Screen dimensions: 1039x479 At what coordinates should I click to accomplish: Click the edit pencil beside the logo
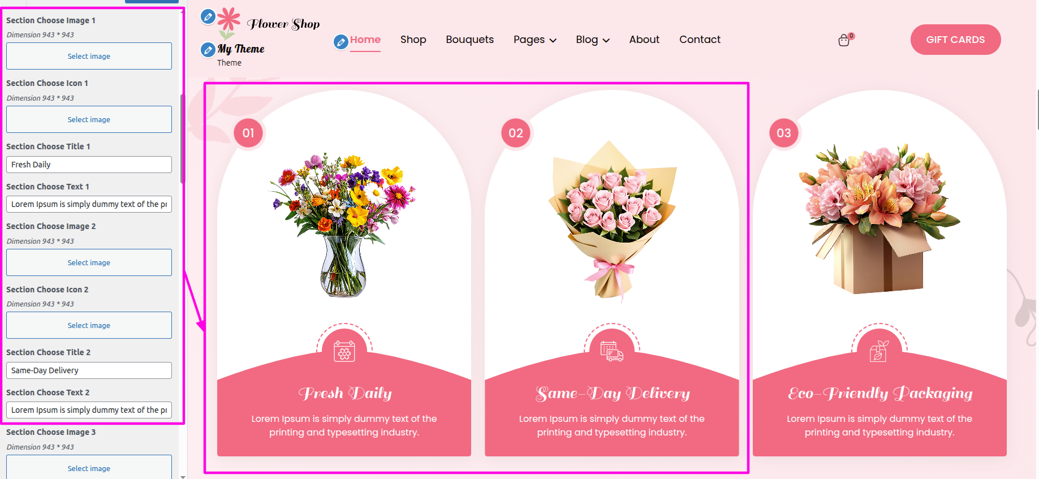click(x=208, y=17)
